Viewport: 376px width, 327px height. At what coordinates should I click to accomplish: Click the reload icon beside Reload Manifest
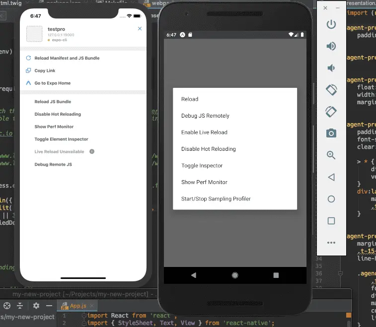point(28,58)
